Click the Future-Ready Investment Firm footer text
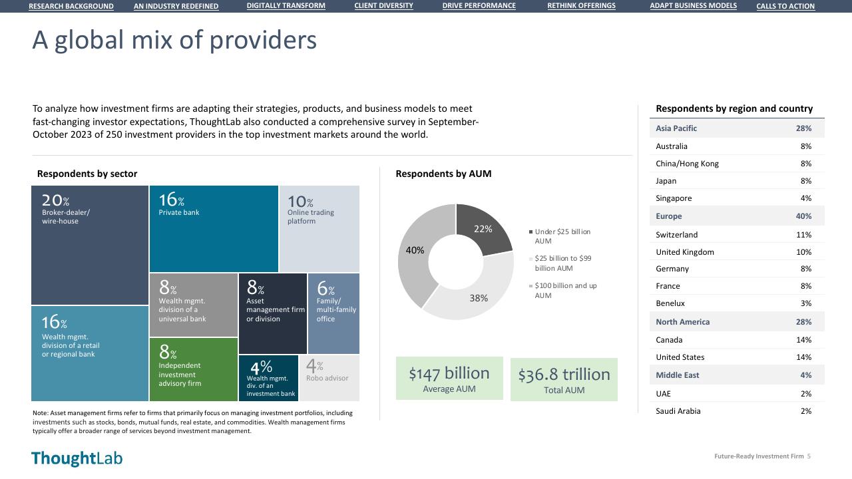852x479 pixels. tap(759, 456)
